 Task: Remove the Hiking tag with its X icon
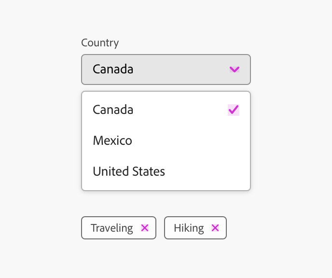click(x=215, y=228)
